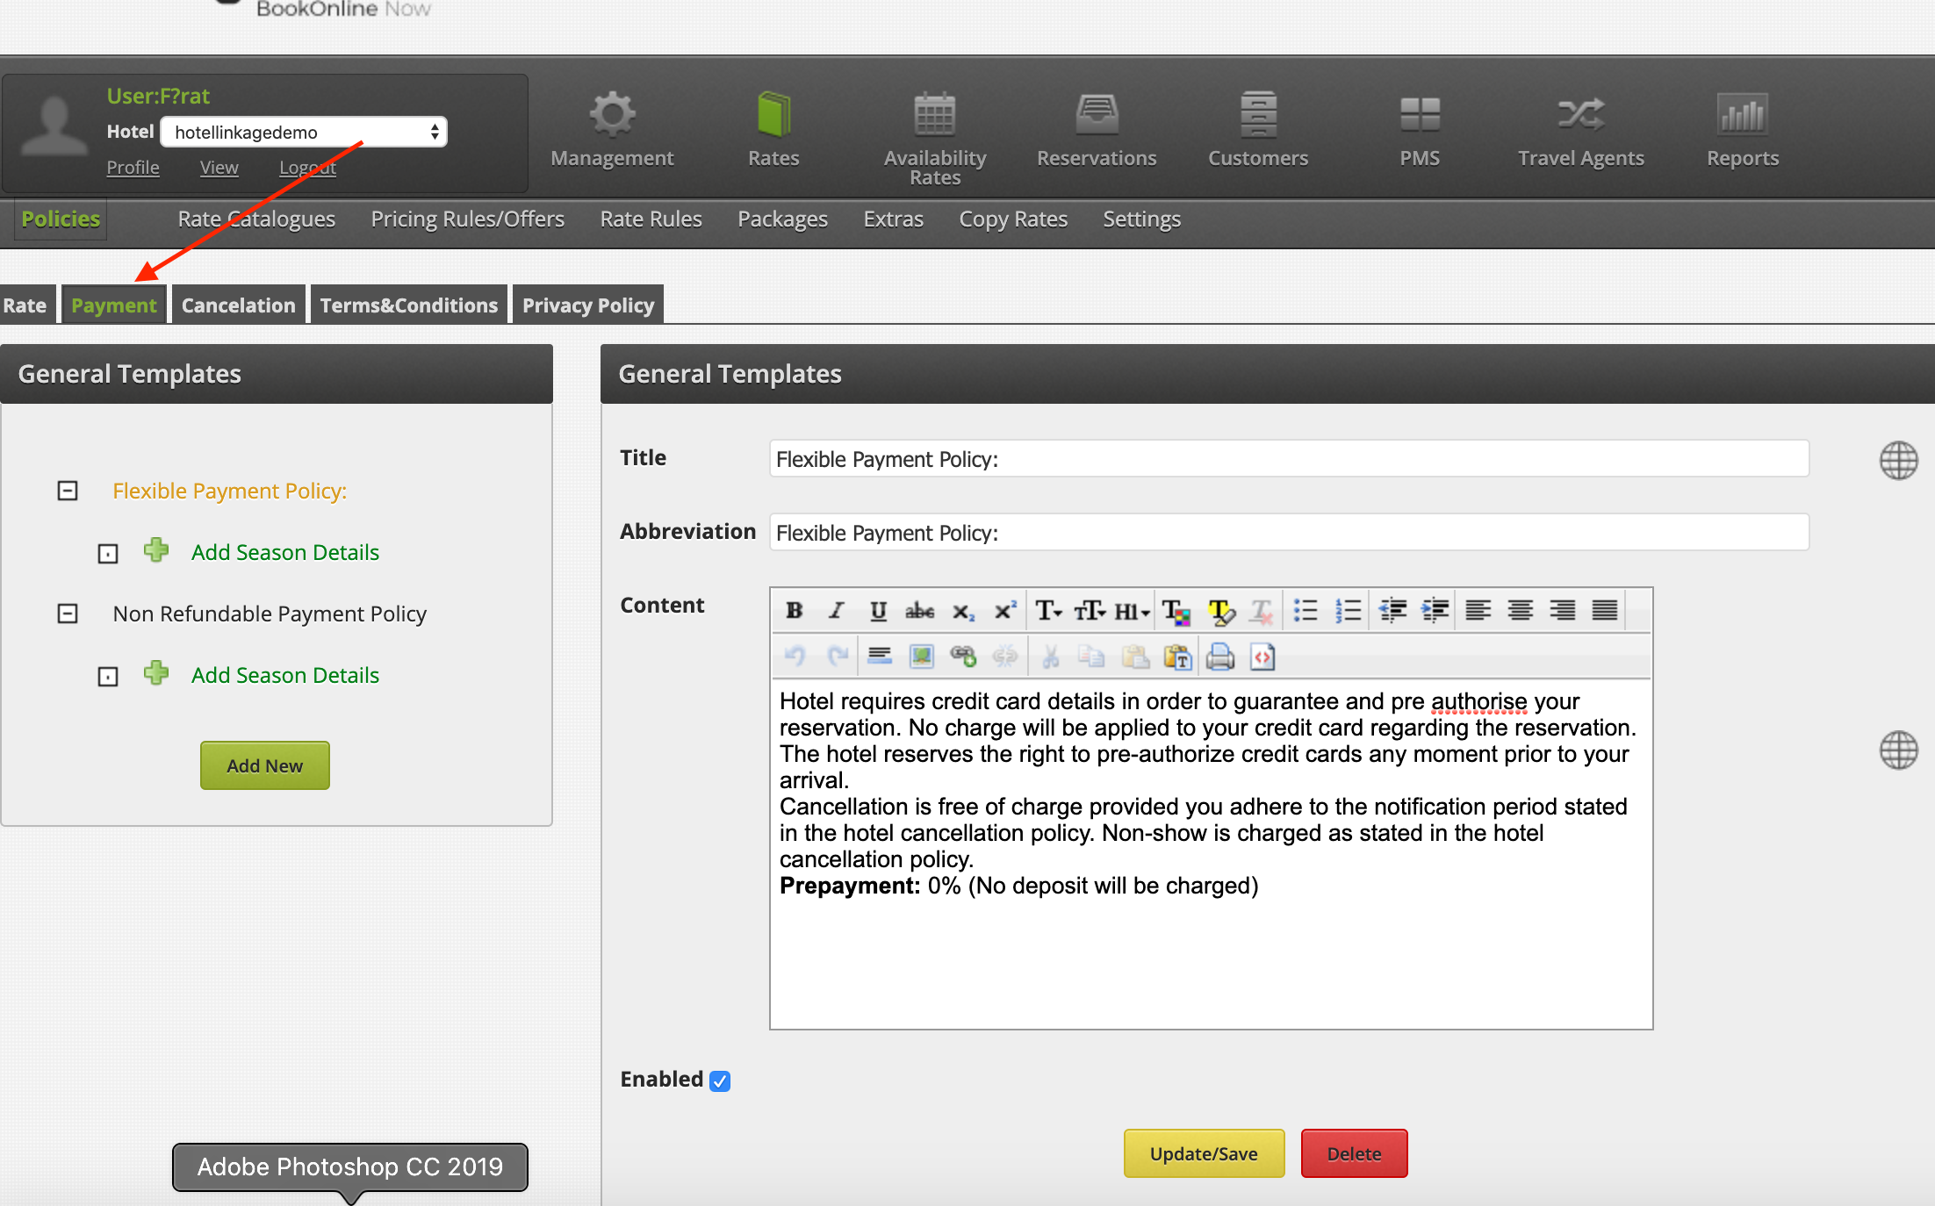The height and width of the screenshot is (1206, 1935).
Task: Click the insert image icon
Action: pos(921,657)
